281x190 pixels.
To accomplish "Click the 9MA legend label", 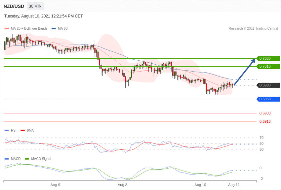I will [30, 131].
